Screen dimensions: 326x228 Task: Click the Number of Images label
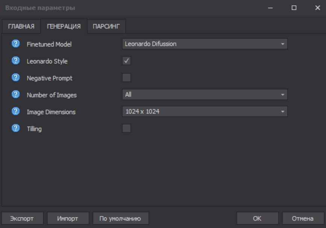52,95
